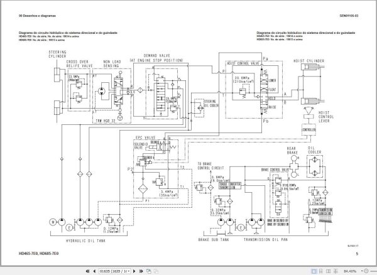Click the STEERING CYLINDER label
Image resolution: width=377 pixels, height=275 pixels.
pyautogui.click(x=57, y=54)
